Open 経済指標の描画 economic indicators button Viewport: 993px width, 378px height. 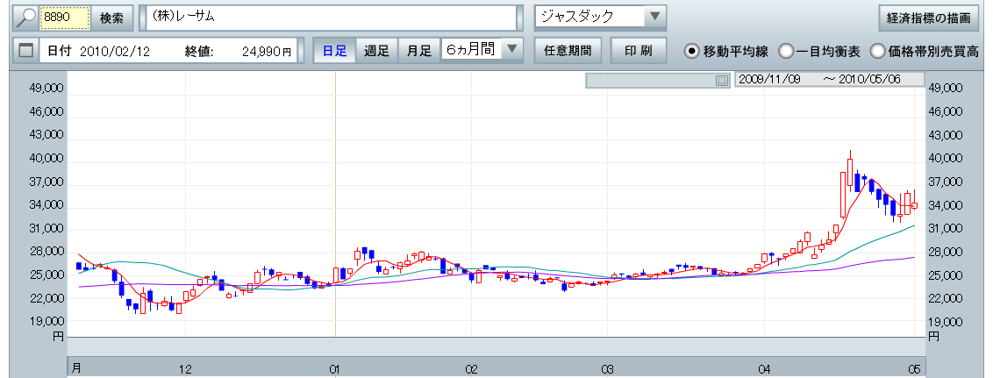(x=927, y=18)
